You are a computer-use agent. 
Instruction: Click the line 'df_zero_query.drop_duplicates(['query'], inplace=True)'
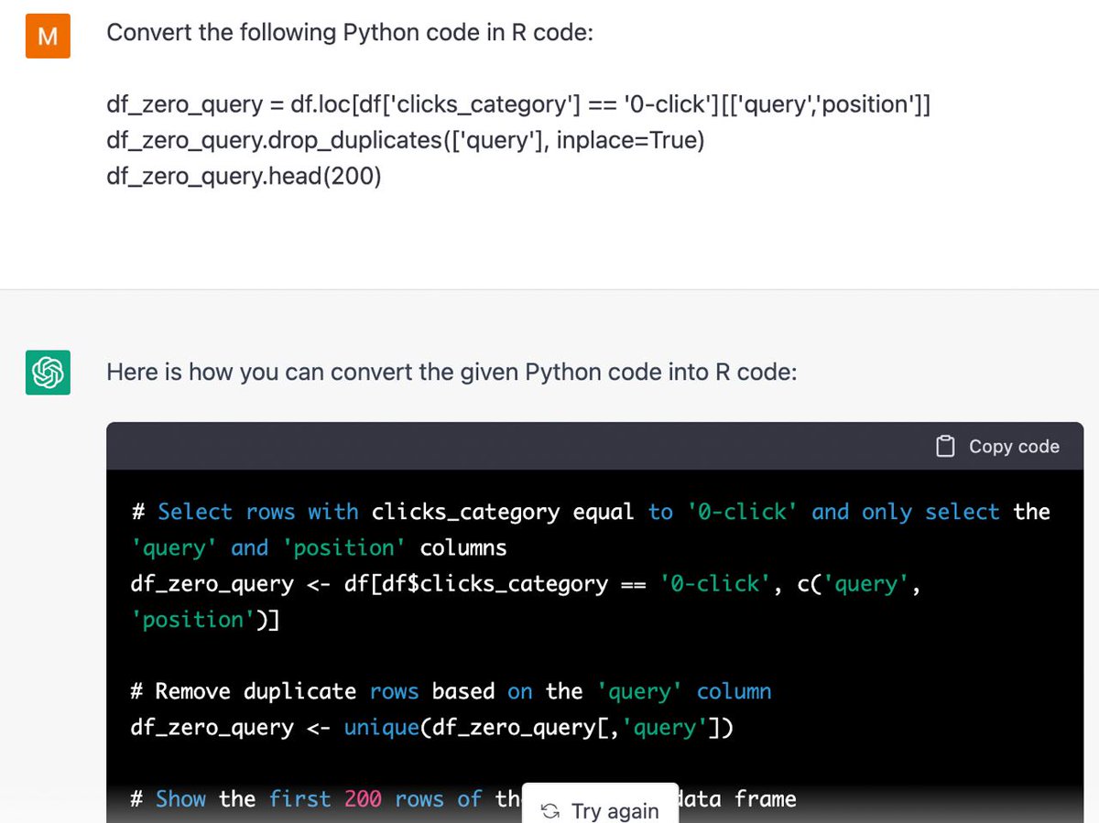point(405,140)
